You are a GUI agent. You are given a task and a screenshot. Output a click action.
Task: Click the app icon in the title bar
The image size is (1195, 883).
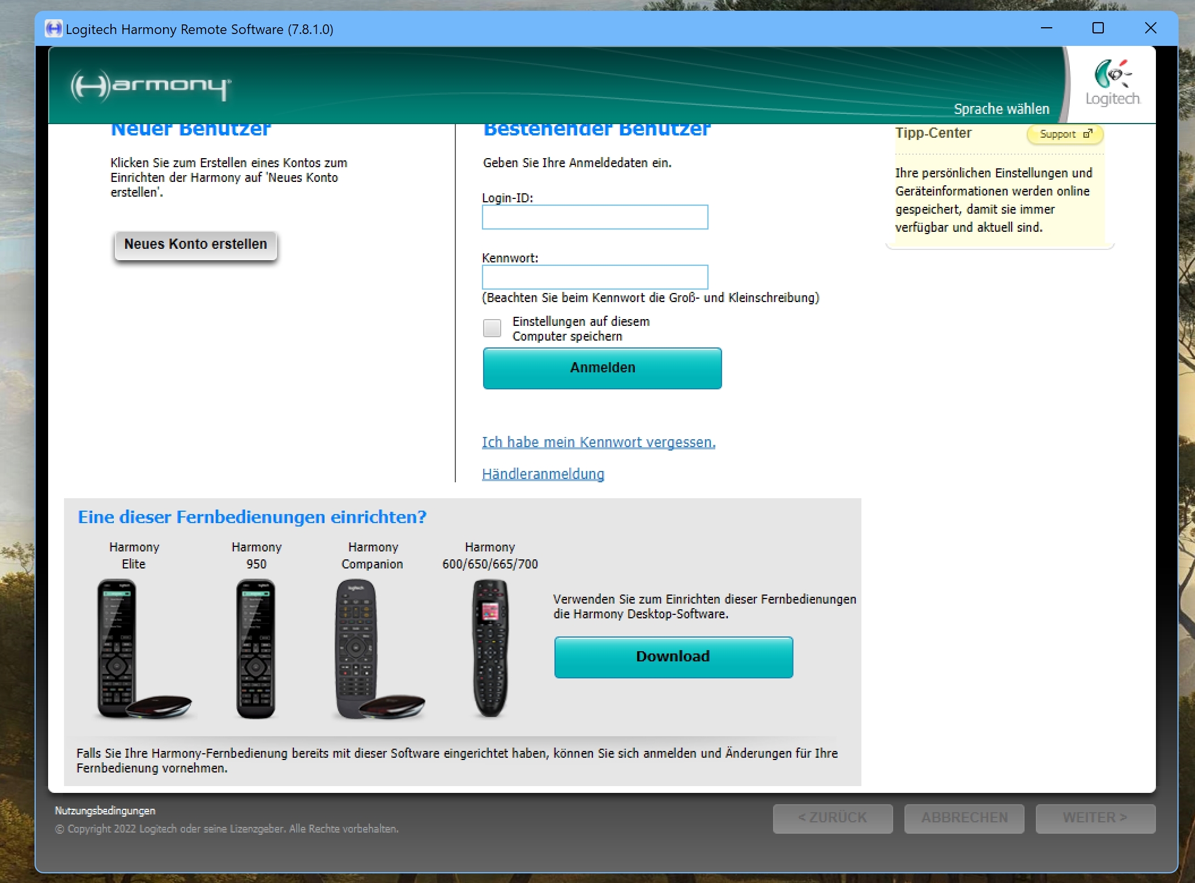(x=53, y=28)
